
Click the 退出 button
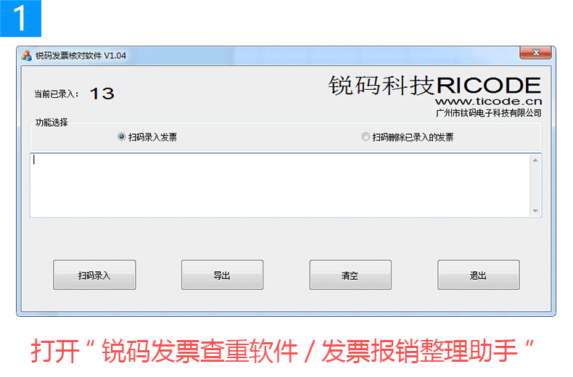(x=479, y=275)
